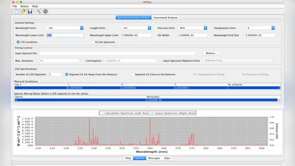Open the Action menu
The image size is (295, 166).
point(24,6)
